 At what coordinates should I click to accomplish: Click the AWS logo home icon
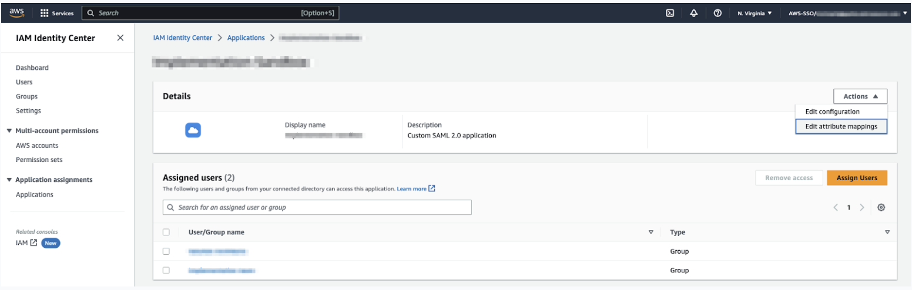point(16,12)
